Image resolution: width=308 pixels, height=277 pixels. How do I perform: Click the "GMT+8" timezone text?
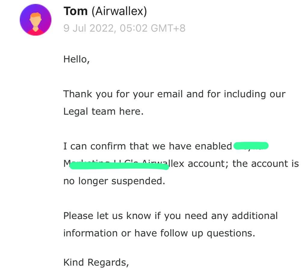pos(168,28)
